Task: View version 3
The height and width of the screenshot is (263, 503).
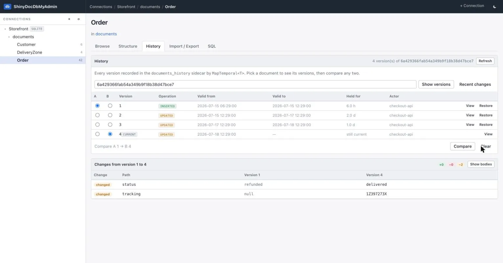Action: tap(470, 125)
